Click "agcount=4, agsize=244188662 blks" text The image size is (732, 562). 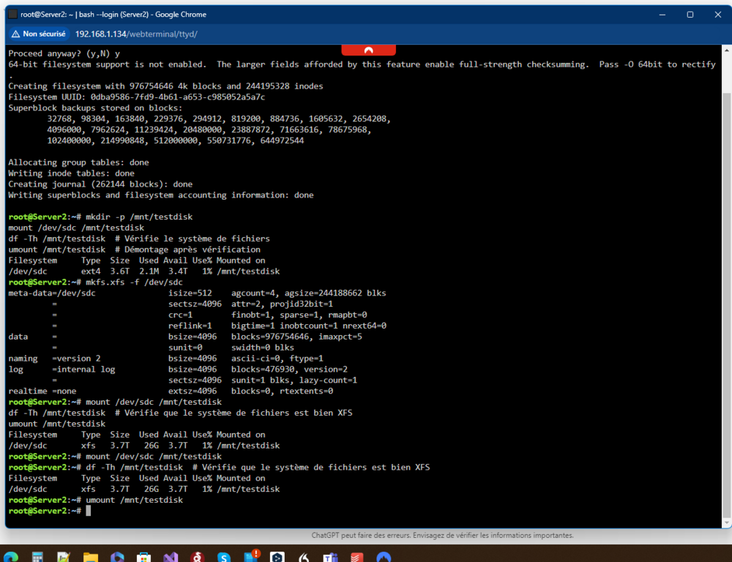click(x=309, y=293)
